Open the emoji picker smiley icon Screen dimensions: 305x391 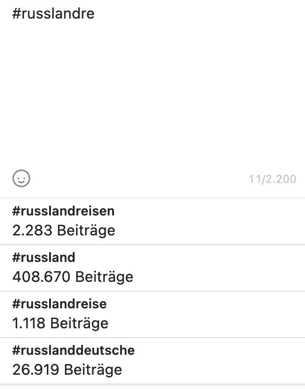click(x=21, y=178)
